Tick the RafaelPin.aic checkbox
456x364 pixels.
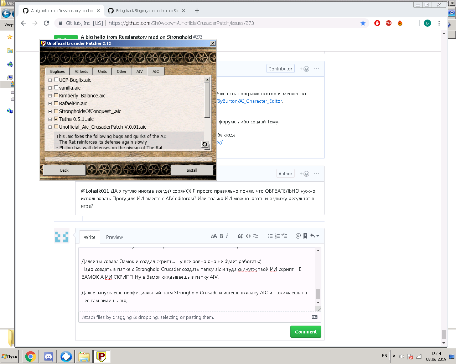tap(56, 103)
